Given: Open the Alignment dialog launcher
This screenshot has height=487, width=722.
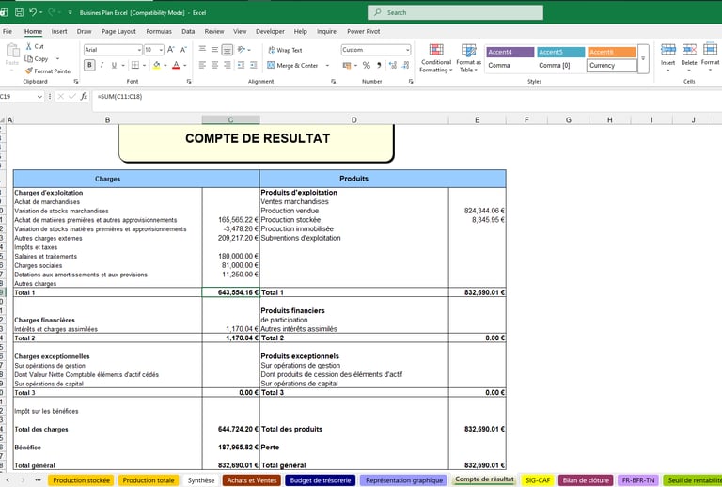Looking at the screenshot, I should coord(333,82).
